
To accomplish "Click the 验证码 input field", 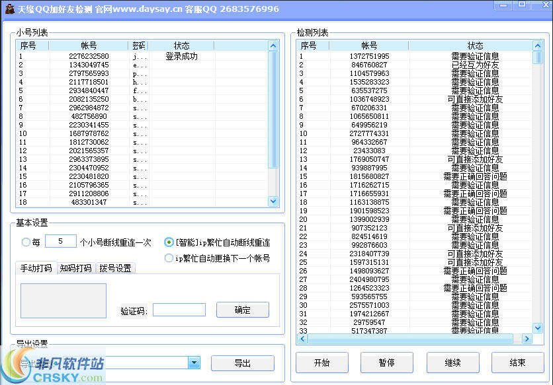I will tap(179, 310).
